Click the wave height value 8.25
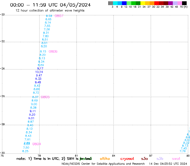Image resolution: width=190 pixels, height=166 pixels. [x=25, y=151]
